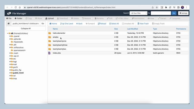Click the blue search Go button
194x109 pixels.
coord(174,13)
